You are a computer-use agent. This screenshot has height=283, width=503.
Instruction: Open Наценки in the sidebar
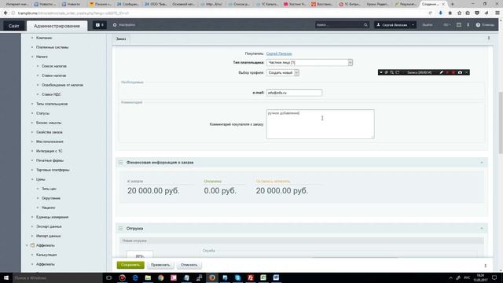click(48, 208)
